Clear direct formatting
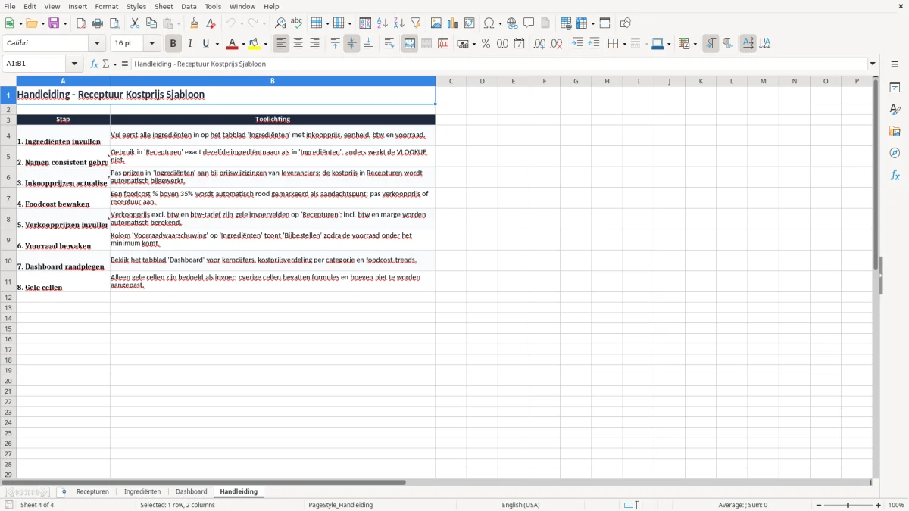The width and height of the screenshot is (909, 511). [211, 23]
